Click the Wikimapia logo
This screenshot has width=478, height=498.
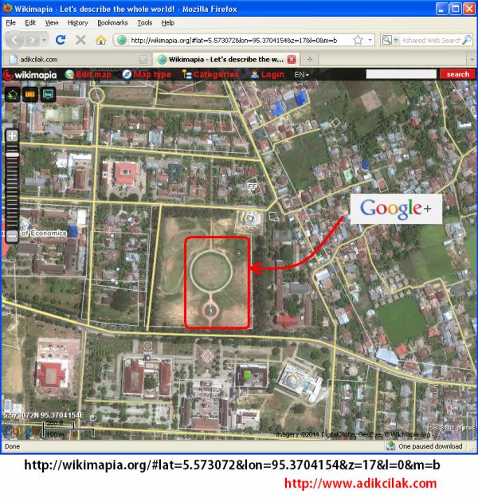(30, 75)
